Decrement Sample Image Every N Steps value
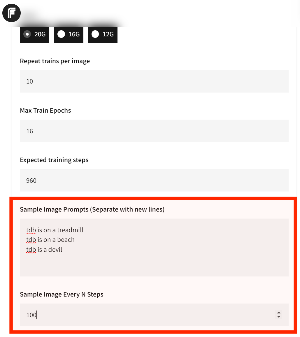Viewport: 300px width, 337px height. pyautogui.click(x=279, y=317)
